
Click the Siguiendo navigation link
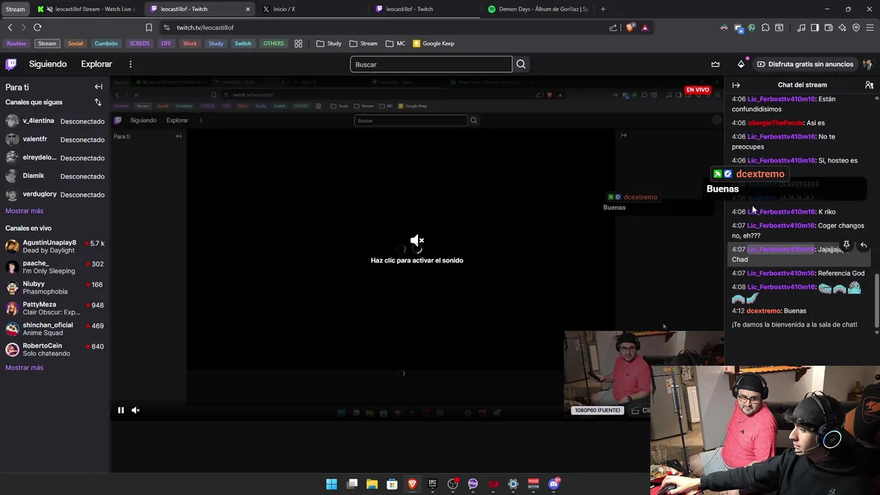tap(47, 64)
